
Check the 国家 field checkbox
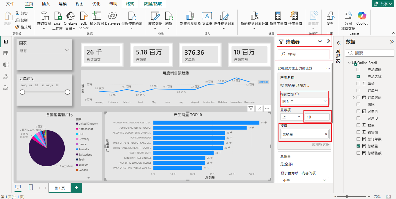(x=358, y=104)
